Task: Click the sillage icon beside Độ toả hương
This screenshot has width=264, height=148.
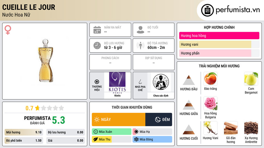Action: (141, 45)
